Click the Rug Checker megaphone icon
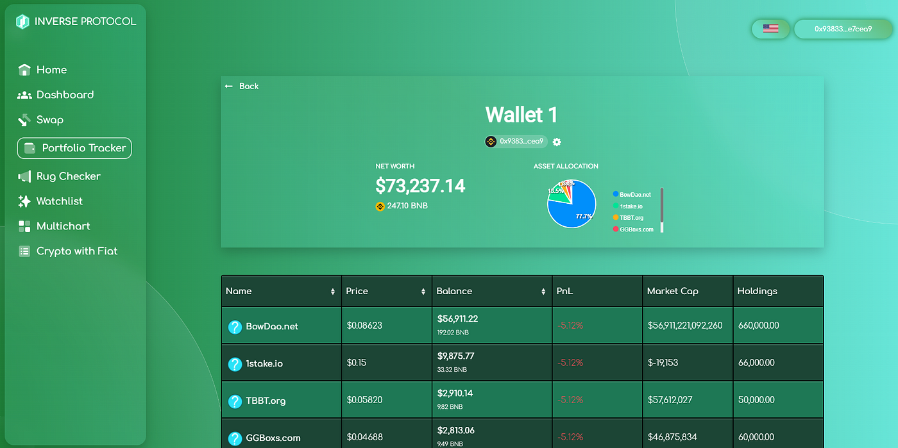 (x=24, y=176)
